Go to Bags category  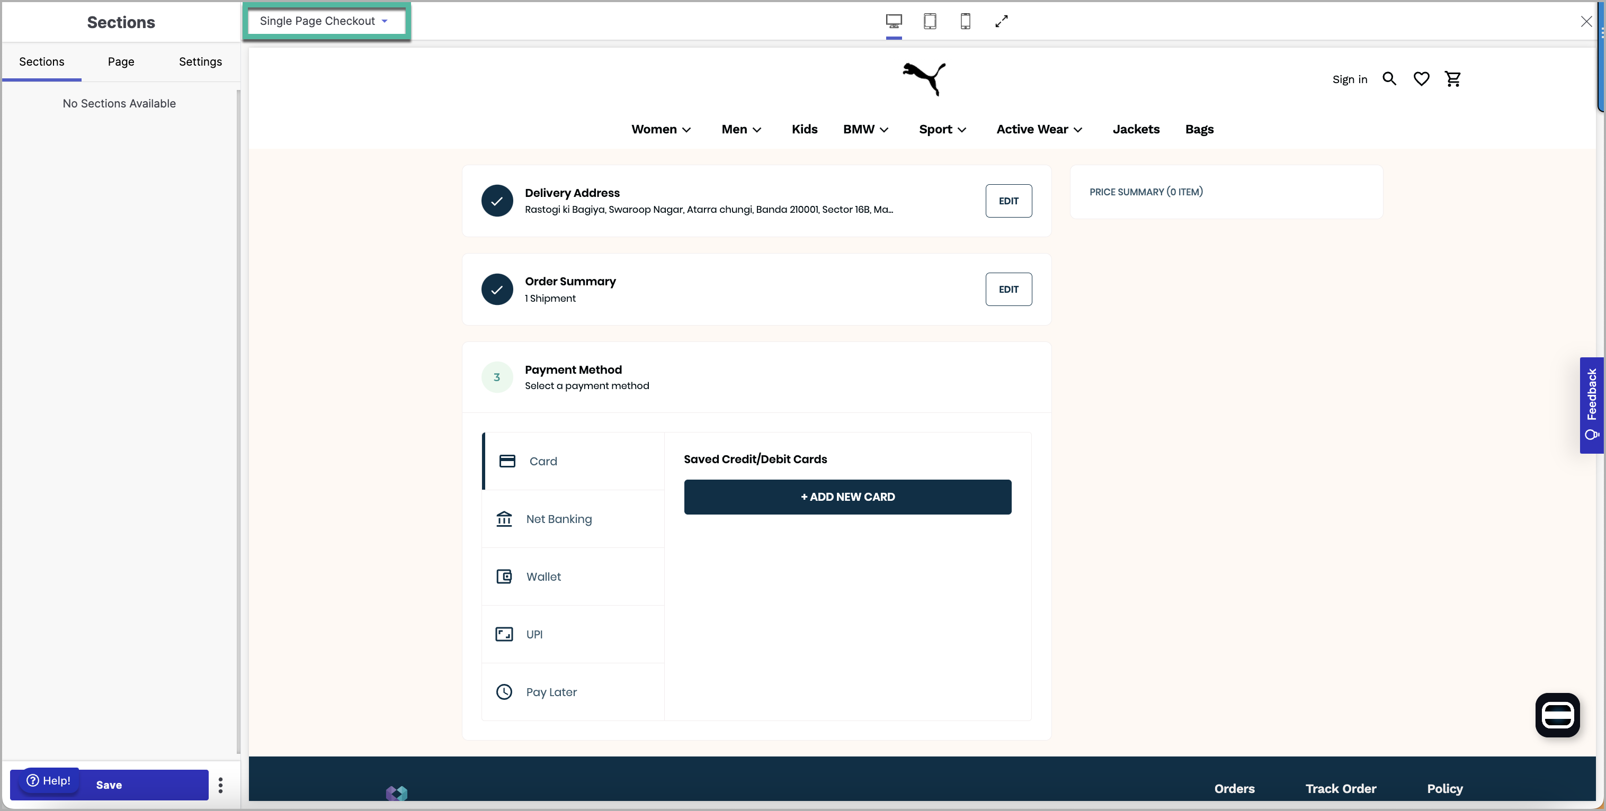pyautogui.click(x=1199, y=129)
